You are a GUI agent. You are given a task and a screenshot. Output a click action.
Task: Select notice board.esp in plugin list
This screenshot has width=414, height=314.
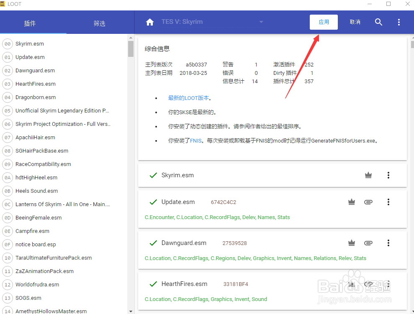(x=36, y=245)
